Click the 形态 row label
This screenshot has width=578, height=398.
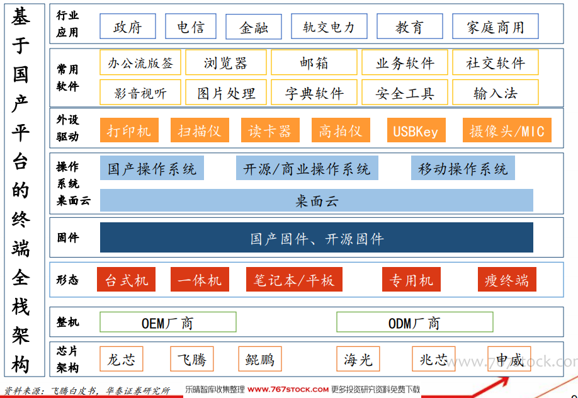[x=67, y=280]
